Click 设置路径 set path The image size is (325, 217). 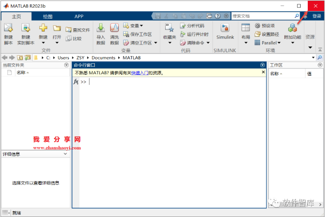pyautogui.click(x=267, y=34)
